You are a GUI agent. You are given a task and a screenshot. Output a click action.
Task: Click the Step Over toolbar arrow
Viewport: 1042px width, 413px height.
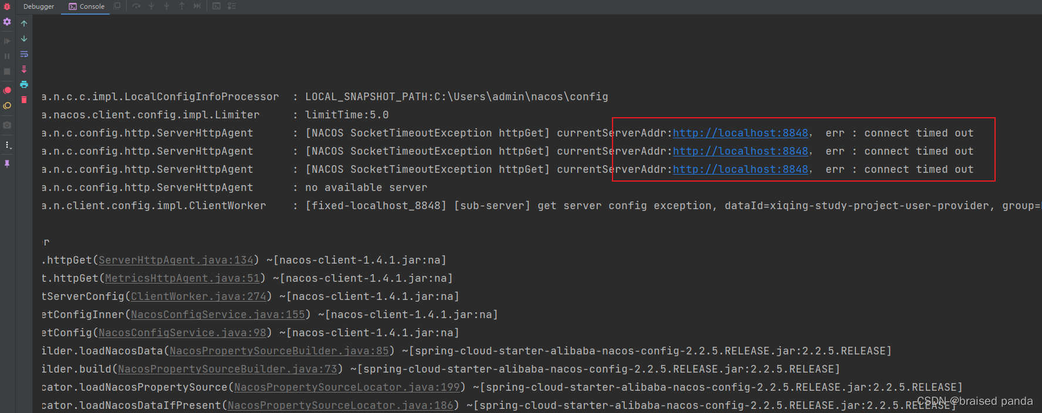pos(136,6)
